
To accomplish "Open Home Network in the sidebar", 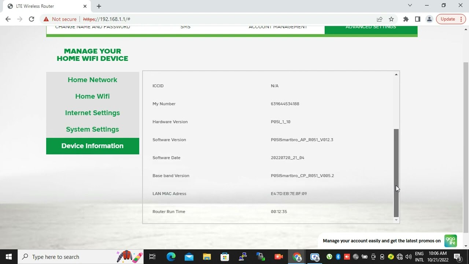I will click(92, 80).
